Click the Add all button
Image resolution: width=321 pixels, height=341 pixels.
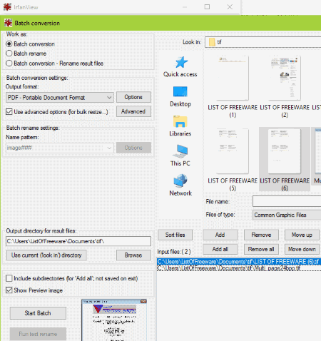[220, 249]
